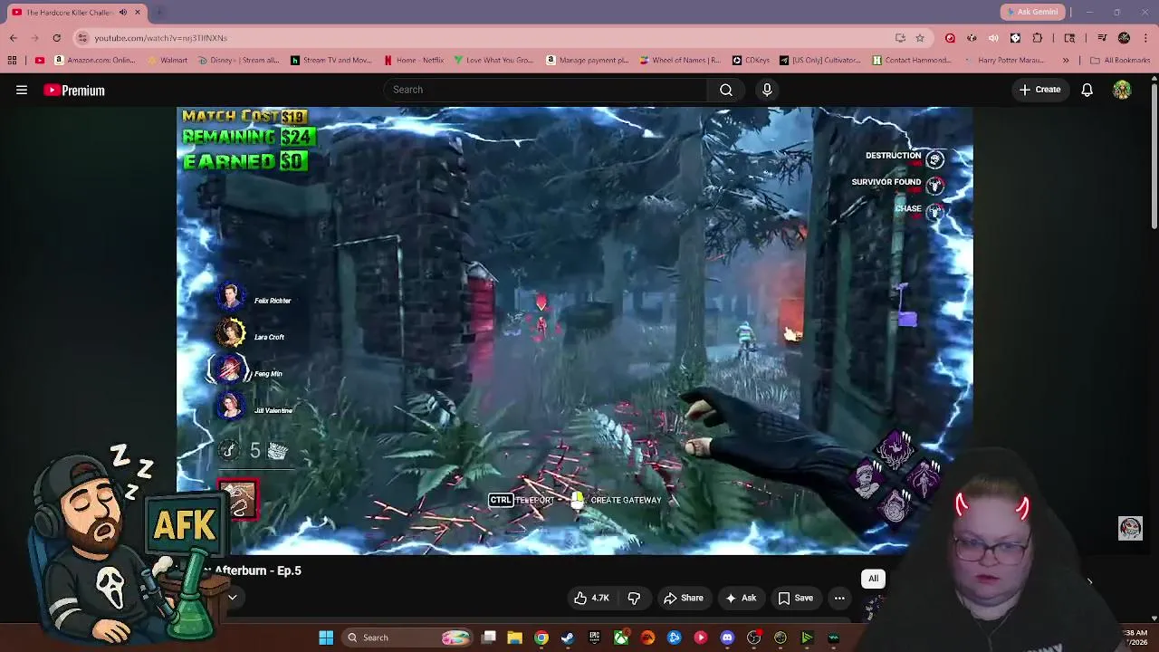Go to YouTube Premium home logo
This screenshot has width=1159, height=652.
tap(74, 90)
